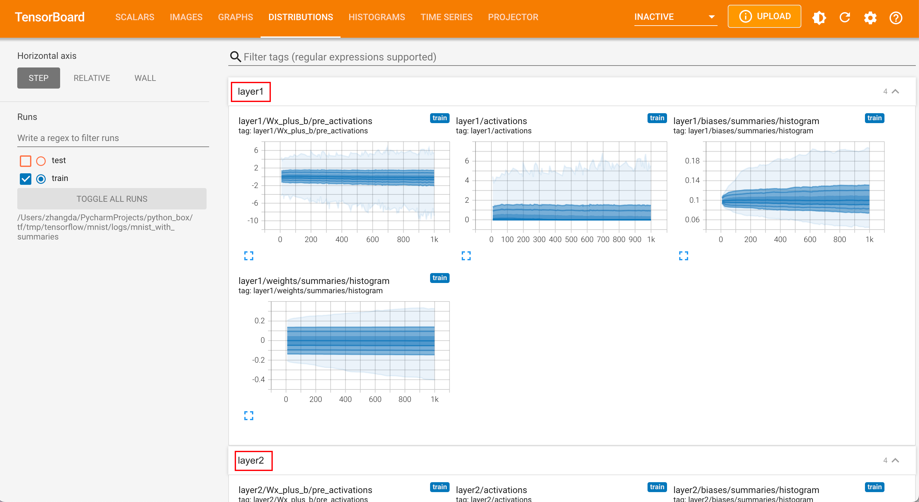Open the SCALARS tab

[x=135, y=17]
